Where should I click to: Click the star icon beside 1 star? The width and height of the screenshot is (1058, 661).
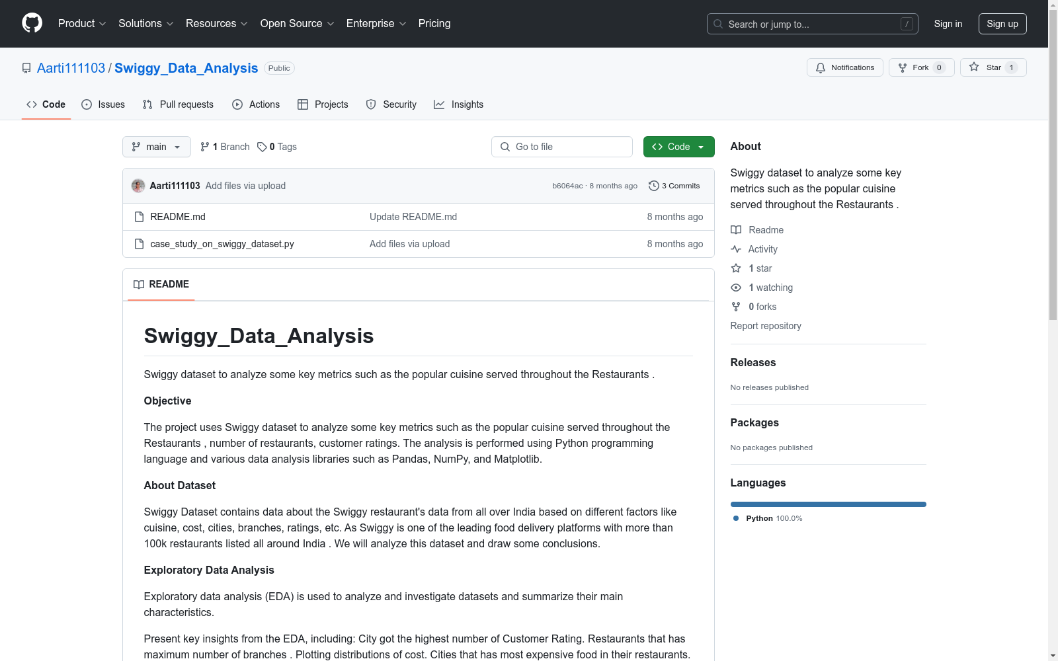[x=736, y=268]
